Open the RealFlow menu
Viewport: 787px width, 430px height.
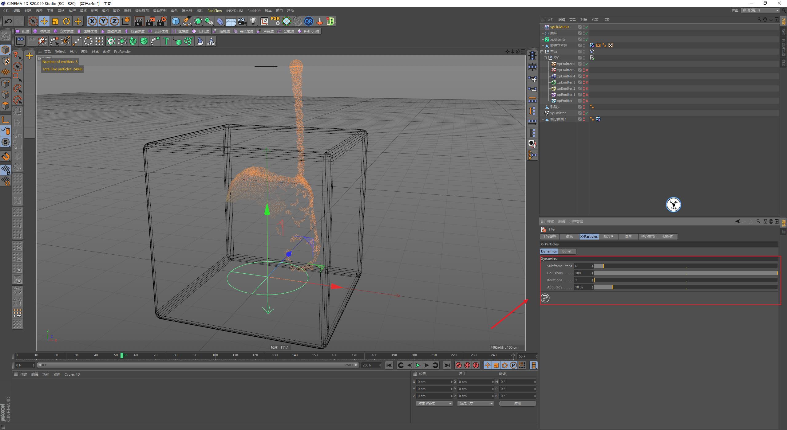tap(215, 11)
